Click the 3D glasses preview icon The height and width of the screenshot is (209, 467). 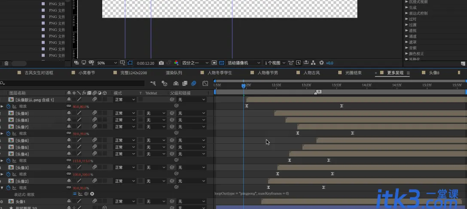[x=92, y=63]
